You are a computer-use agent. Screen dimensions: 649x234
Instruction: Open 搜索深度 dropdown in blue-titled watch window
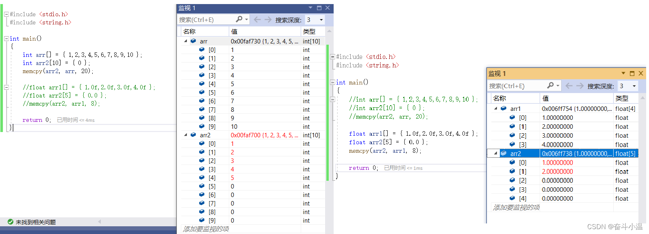(321, 19)
